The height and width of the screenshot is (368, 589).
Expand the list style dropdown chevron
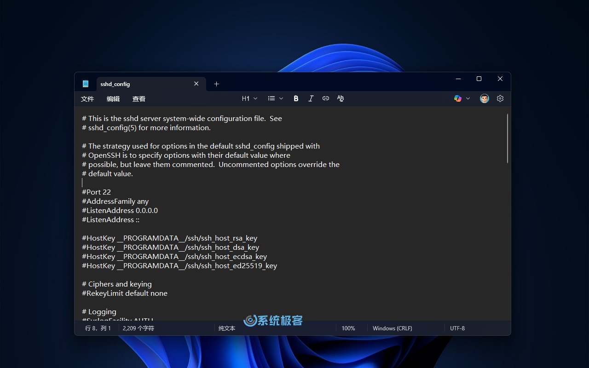pos(281,98)
